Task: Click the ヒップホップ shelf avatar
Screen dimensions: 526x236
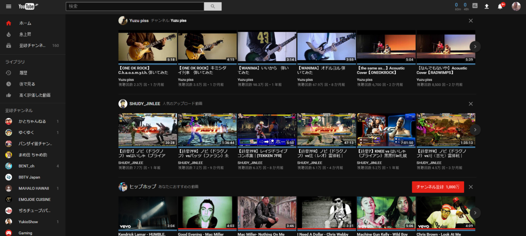Action: point(123,187)
